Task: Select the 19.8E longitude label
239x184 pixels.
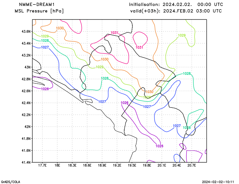Action: 147,165
